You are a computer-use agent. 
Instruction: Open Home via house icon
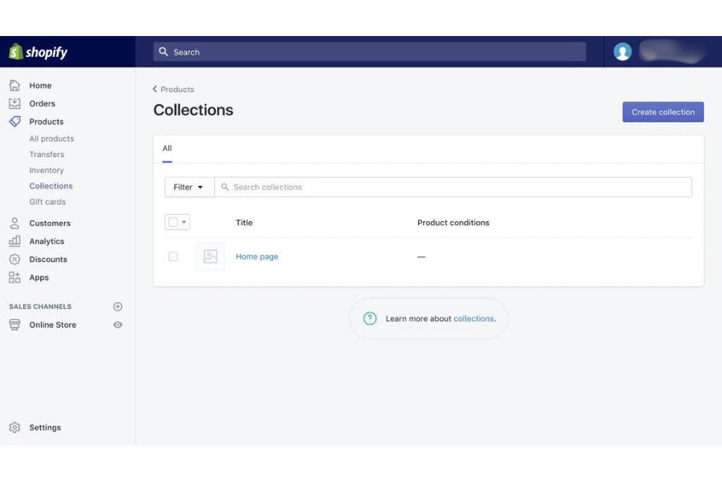(14, 85)
